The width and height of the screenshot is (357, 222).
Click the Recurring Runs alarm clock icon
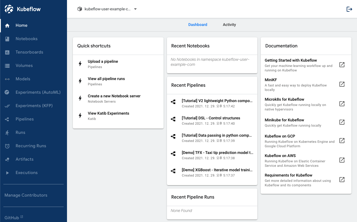[7, 146]
